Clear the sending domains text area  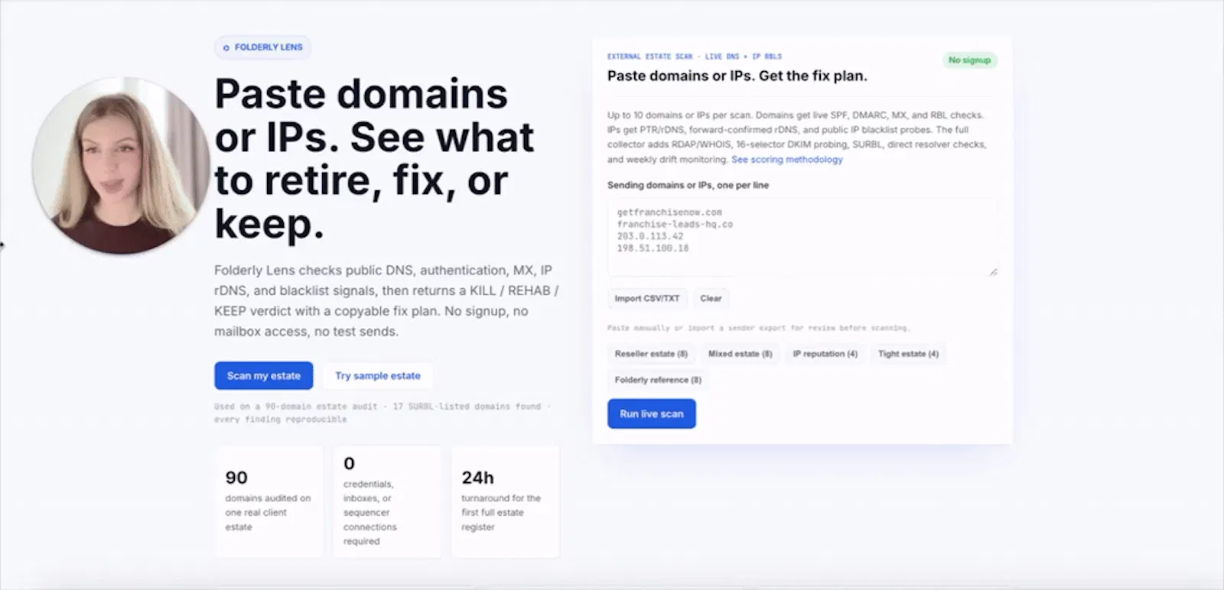coord(711,298)
